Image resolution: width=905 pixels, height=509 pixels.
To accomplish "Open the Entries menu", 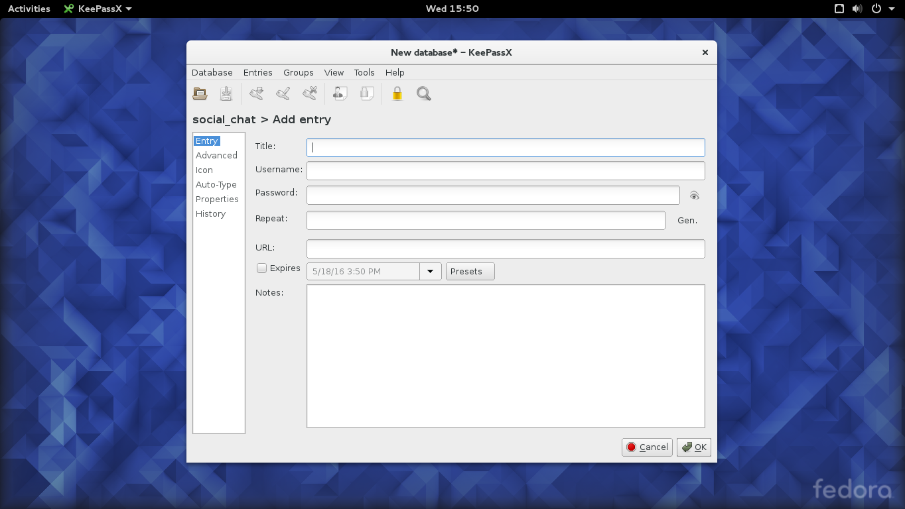I will pyautogui.click(x=258, y=73).
